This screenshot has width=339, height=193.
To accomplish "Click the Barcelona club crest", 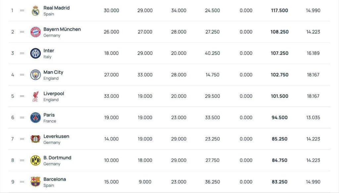I will point(35,182).
